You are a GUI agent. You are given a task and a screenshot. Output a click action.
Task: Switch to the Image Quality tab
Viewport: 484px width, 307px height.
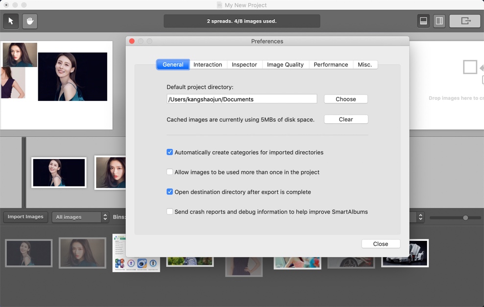click(x=285, y=64)
